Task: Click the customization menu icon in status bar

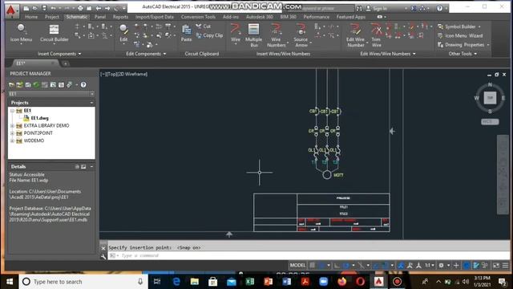Action: point(505,266)
